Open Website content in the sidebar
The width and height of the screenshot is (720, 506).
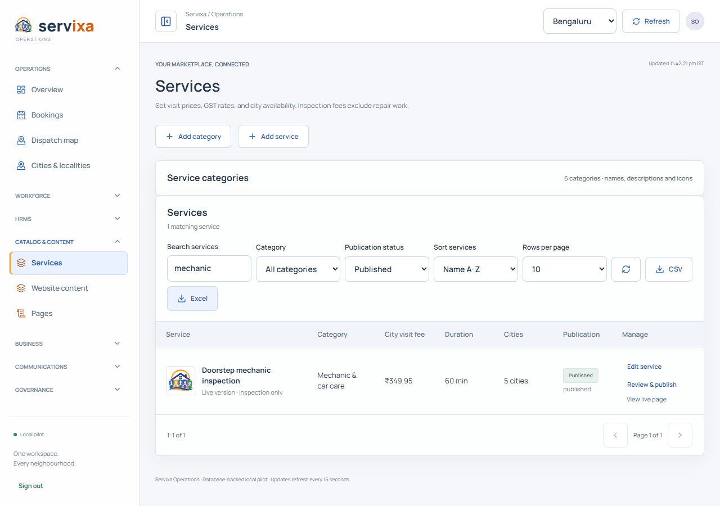[69, 288]
